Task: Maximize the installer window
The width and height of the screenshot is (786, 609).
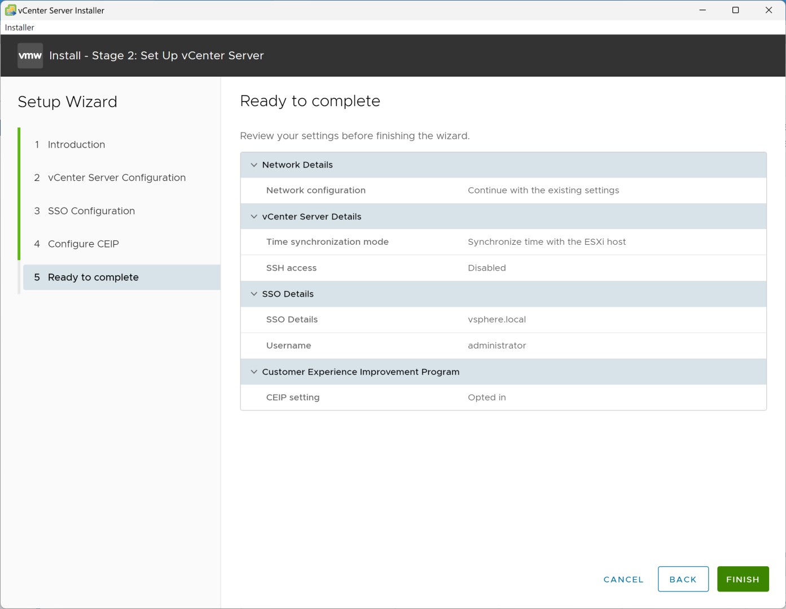Action: point(735,10)
